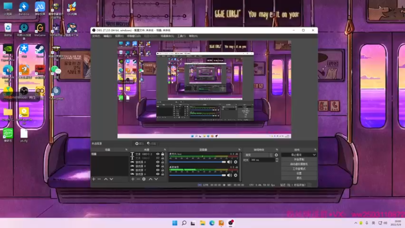Add a new source with the plus icon
This screenshot has height=228, width=405.
pyautogui.click(x=133, y=179)
